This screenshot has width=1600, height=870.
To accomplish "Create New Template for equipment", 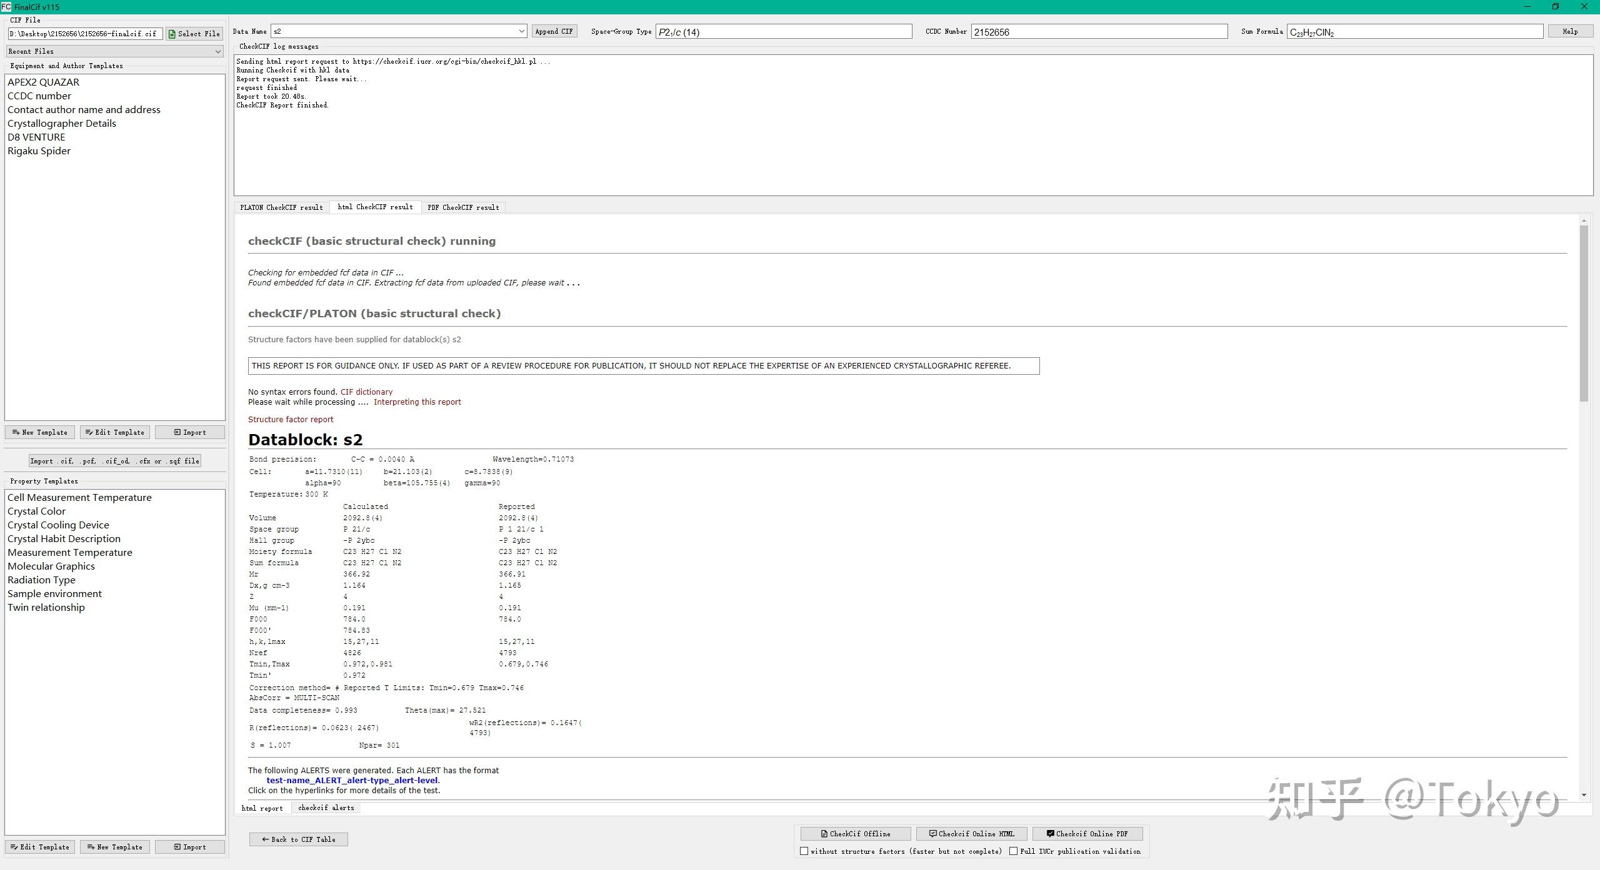I will 40,432.
